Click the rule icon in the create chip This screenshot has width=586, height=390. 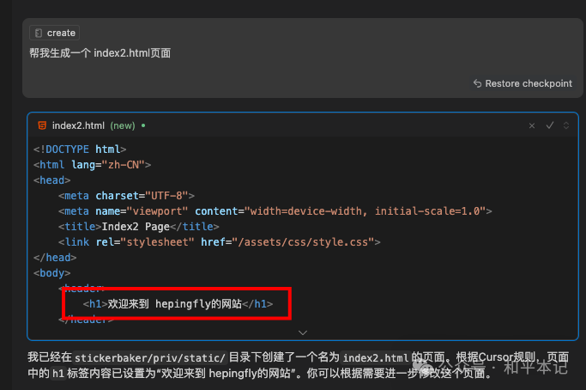[x=39, y=33]
